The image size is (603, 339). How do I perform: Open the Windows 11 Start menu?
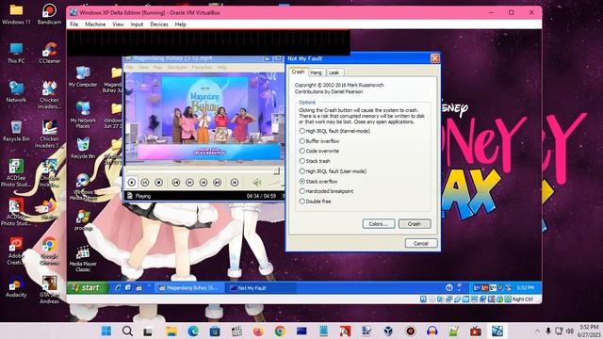pos(106,331)
